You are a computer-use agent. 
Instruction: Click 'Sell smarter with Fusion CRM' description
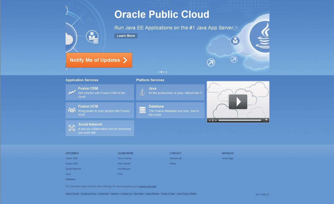[x=102, y=95]
